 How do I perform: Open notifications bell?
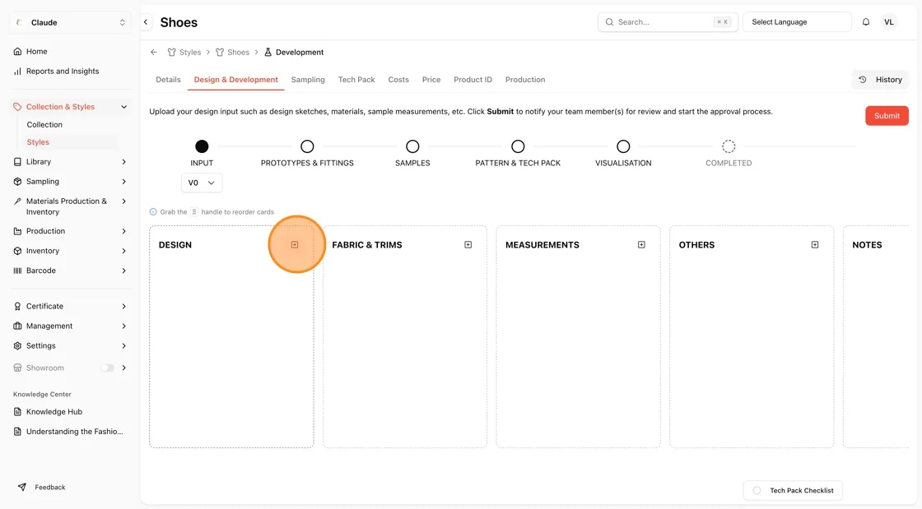(x=865, y=22)
